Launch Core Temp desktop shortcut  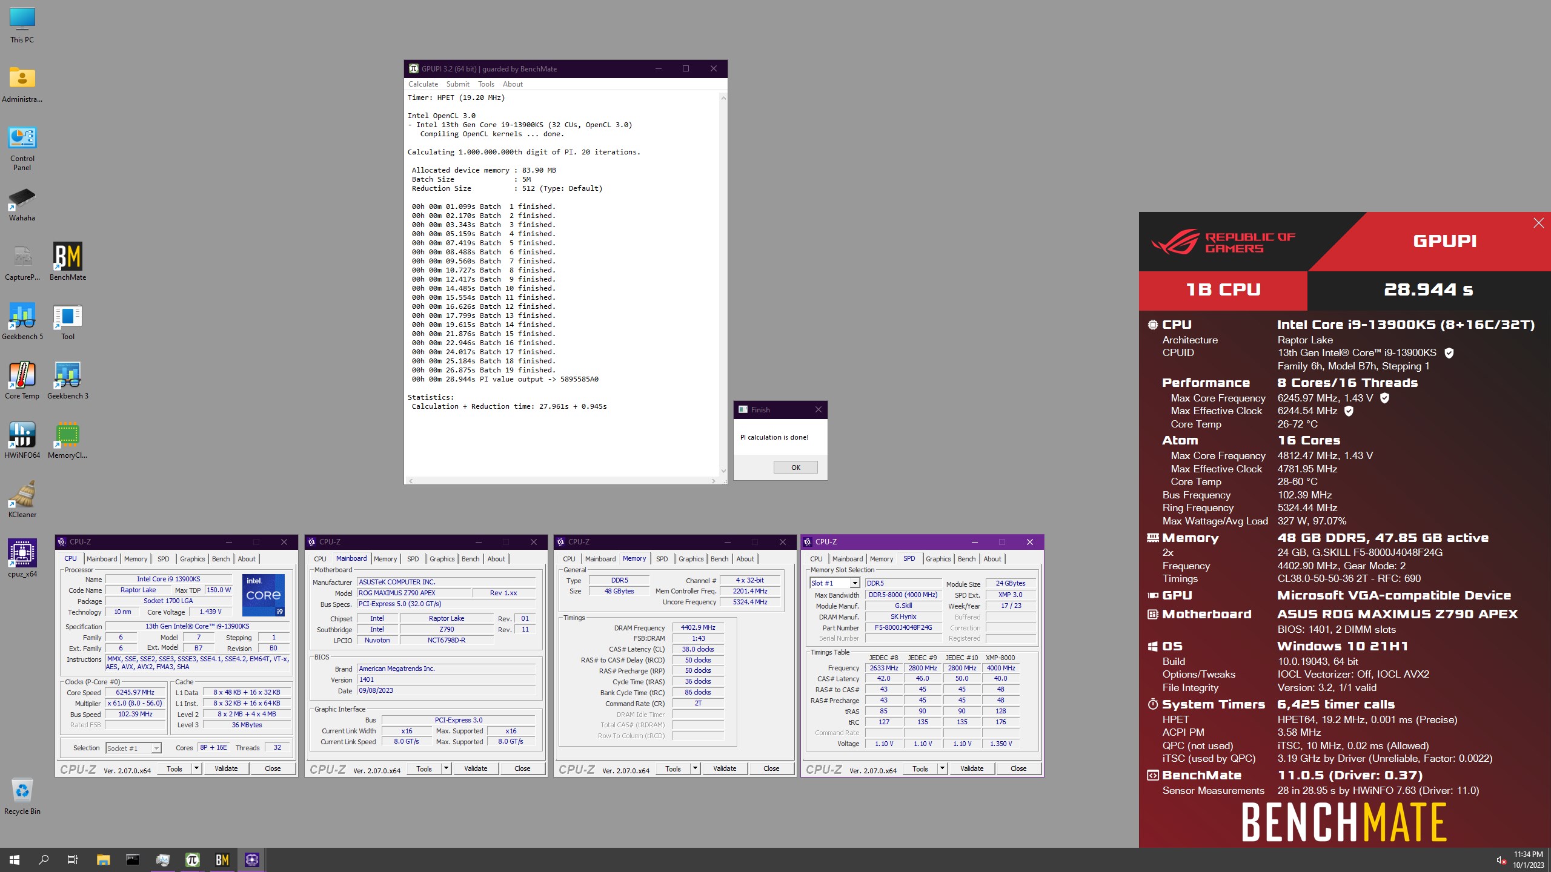(x=22, y=382)
